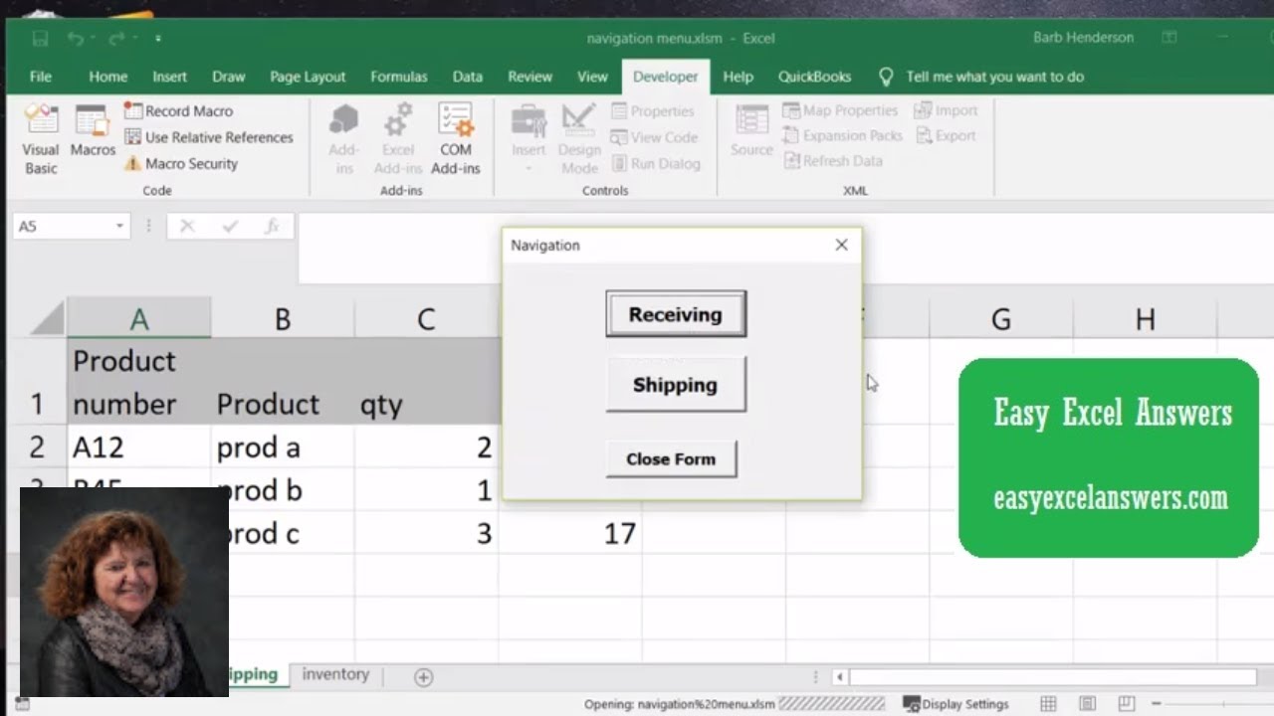Screen dimensions: 1274x716
Task: Open the XML Source pane
Action: (x=751, y=132)
